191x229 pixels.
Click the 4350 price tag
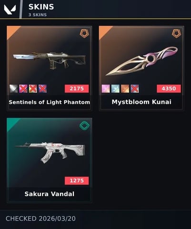(x=169, y=89)
